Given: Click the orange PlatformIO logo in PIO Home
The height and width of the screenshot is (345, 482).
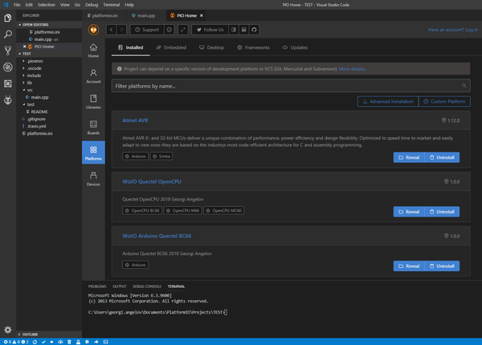Looking at the screenshot, I should coord(93,30).
